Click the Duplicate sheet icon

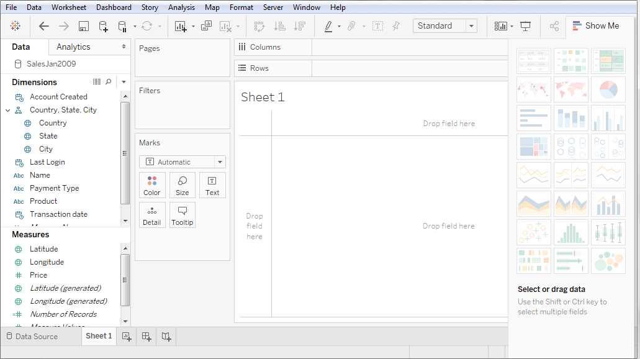click(x=206, y=25)
